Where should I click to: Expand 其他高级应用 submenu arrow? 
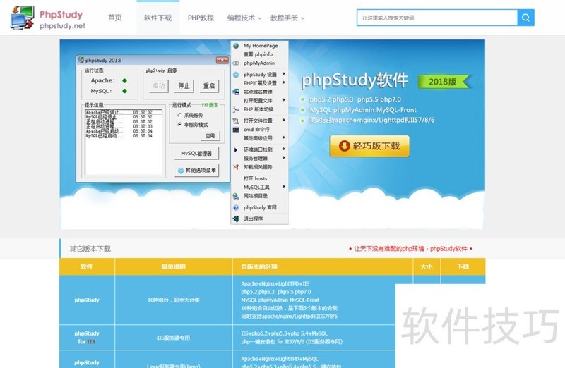pos(284,137)
